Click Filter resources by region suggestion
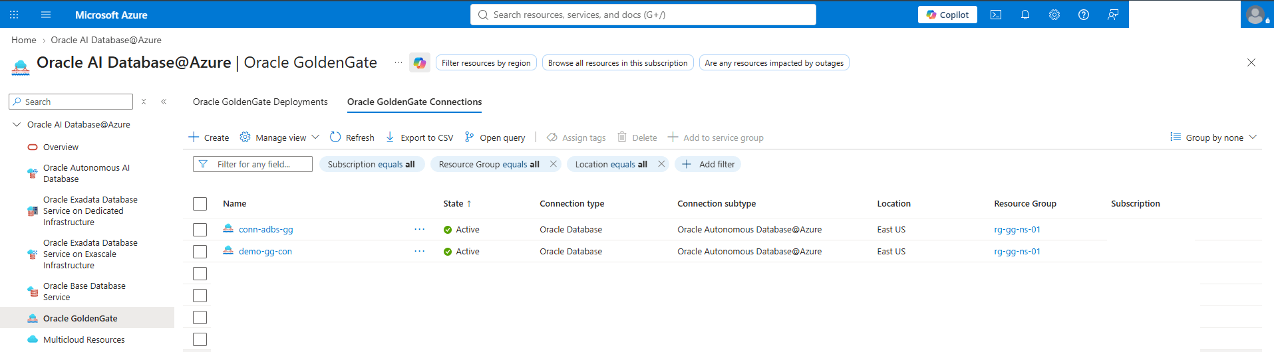Screen dimensions: 1274x352 pyautogui.click(x=486, y=63)
